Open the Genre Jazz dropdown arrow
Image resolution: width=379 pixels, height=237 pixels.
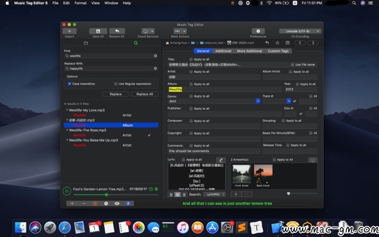(x=258, y=101)
